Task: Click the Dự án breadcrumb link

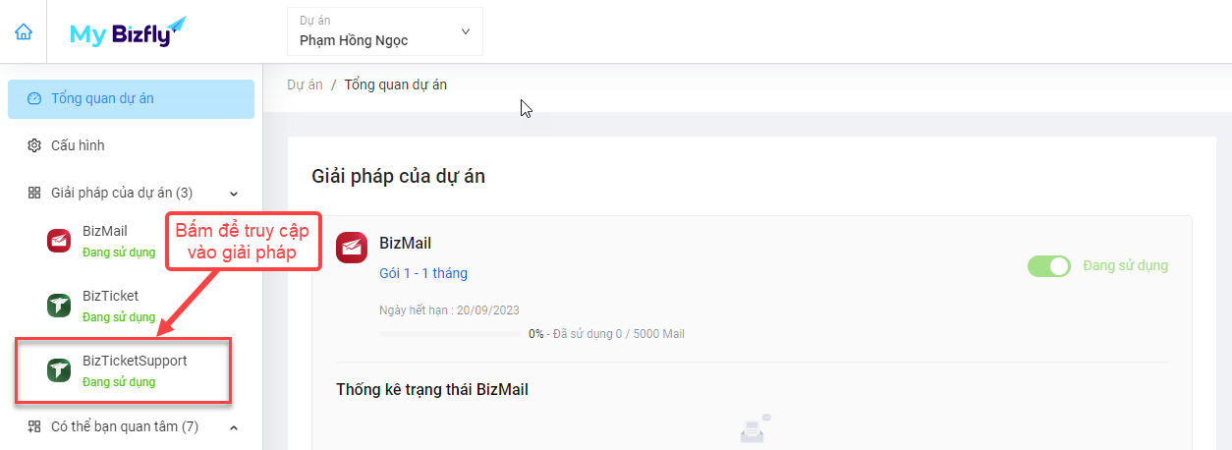Action: click(x=305, y=84)
